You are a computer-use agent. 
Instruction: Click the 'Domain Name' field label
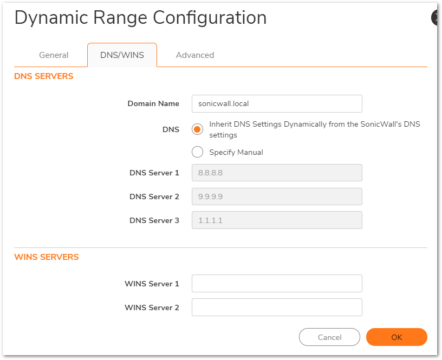pyautogui.click(x=153, y=103)
